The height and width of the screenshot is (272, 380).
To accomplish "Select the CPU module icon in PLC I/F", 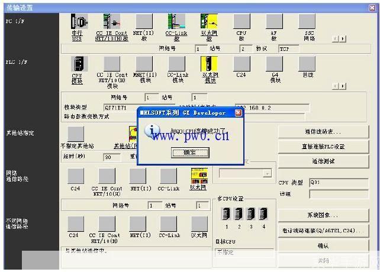I will coord(79,64).
